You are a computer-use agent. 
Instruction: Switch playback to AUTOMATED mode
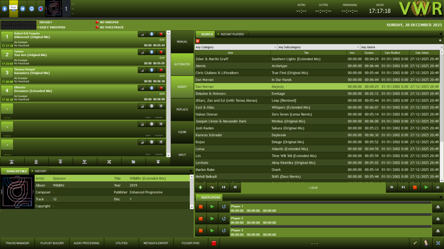pos(182,64)
